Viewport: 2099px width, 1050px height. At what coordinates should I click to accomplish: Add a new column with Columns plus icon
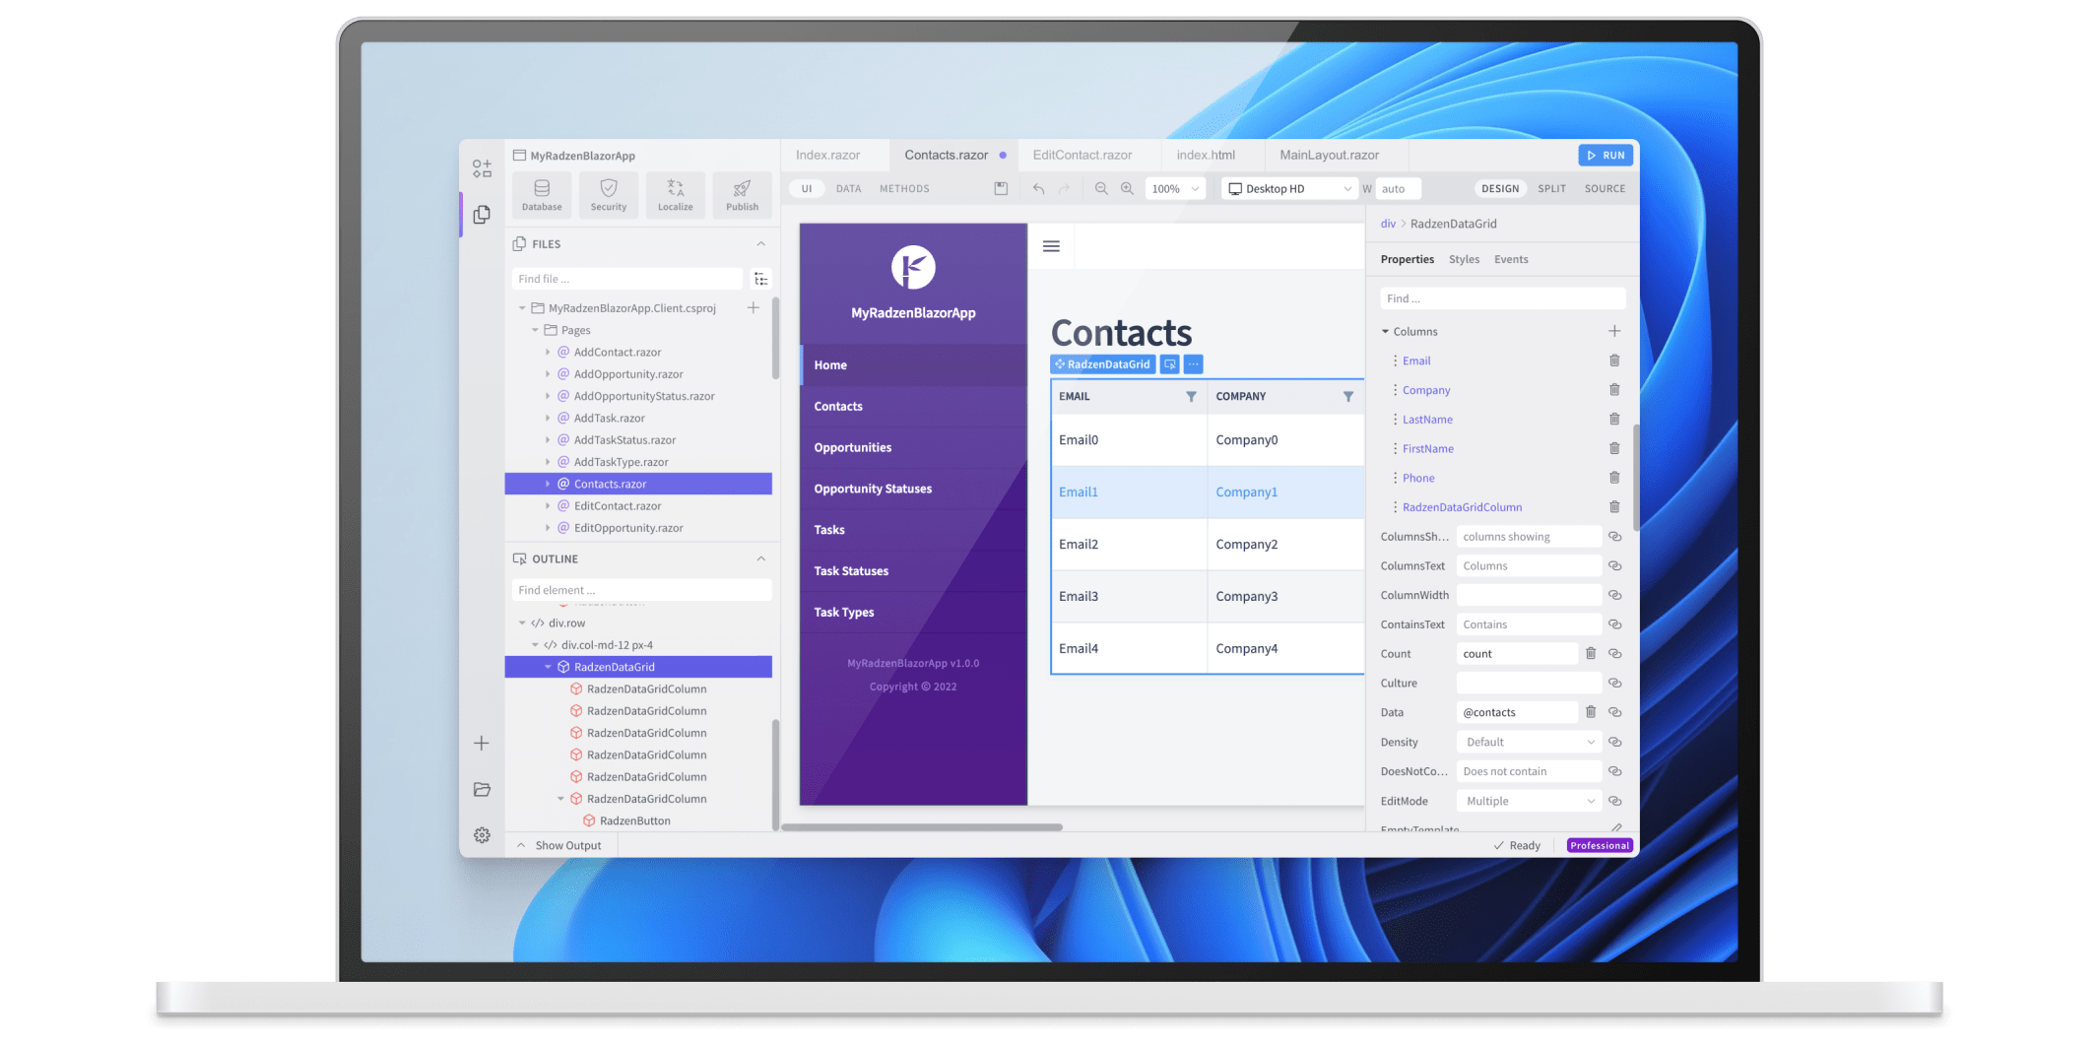tap(1614, 331)
